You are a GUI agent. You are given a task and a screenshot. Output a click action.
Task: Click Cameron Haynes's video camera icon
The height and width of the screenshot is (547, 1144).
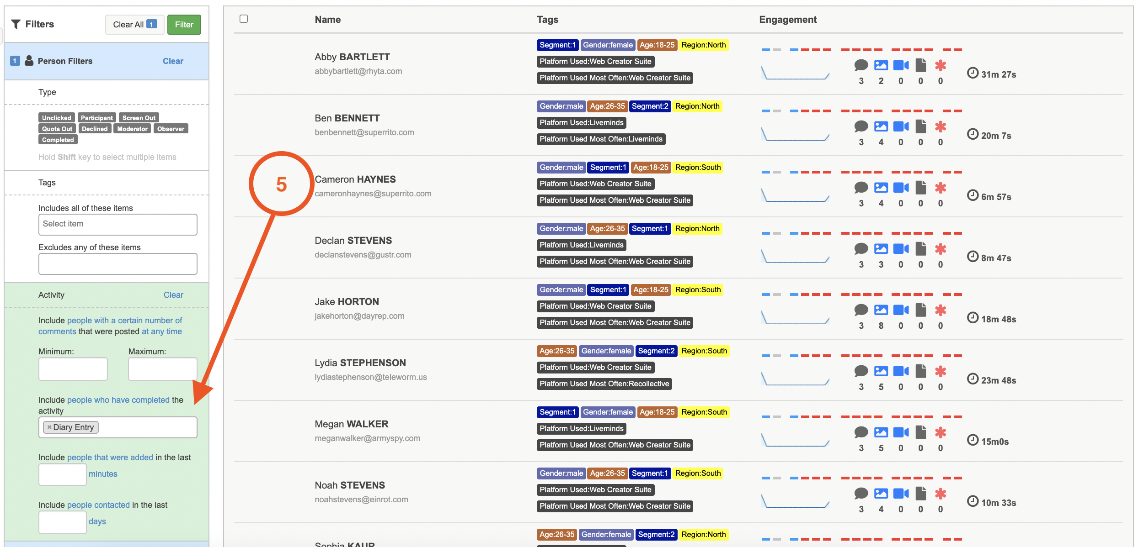pyautogui.click(x=901, y=188)
